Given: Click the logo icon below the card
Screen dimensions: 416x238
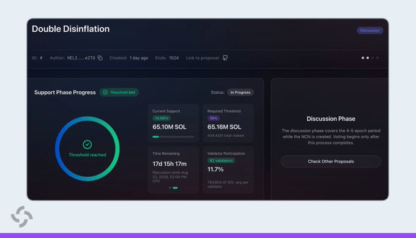Looking at the screenshot, I should coord(22,217).
